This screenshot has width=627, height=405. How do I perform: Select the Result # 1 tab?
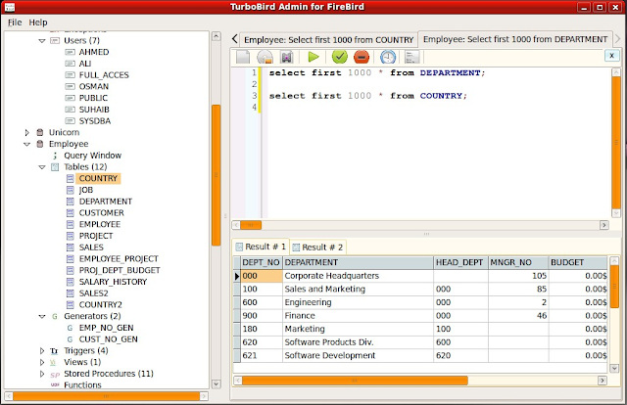[261, 247]
